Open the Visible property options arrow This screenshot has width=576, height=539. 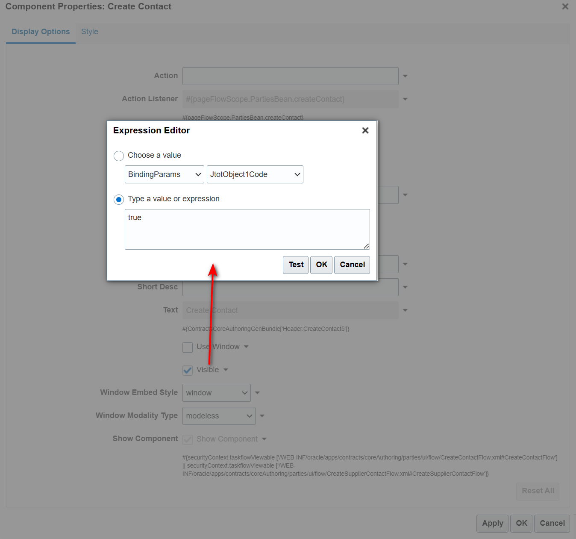pos(226,370)
